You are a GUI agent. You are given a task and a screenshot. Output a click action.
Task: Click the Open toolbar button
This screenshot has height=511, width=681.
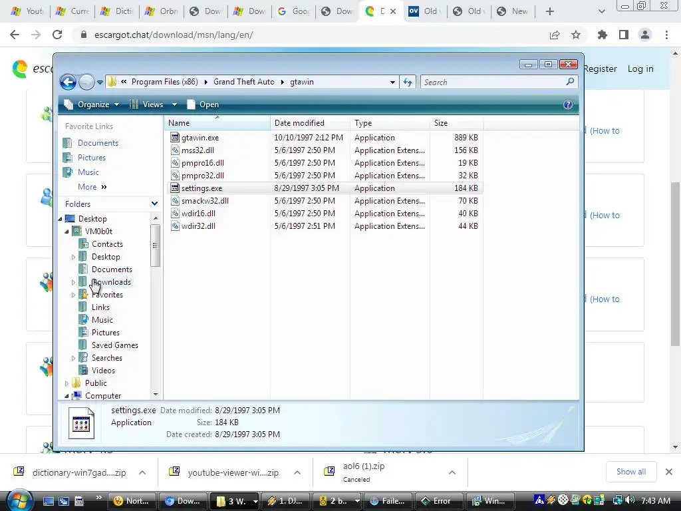coord(203,104)
